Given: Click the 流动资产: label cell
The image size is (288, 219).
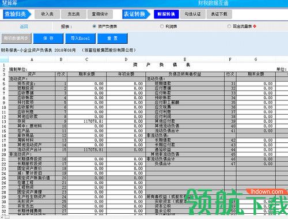Looking at the screenshot, I should pos(32,79).
